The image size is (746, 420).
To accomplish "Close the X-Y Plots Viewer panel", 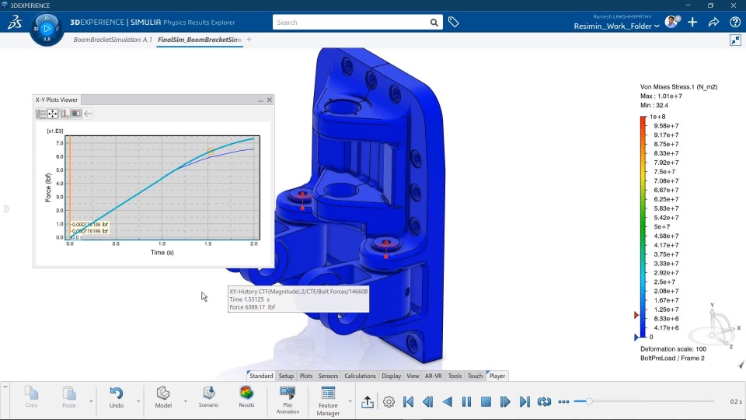I will tap(270, 100).
